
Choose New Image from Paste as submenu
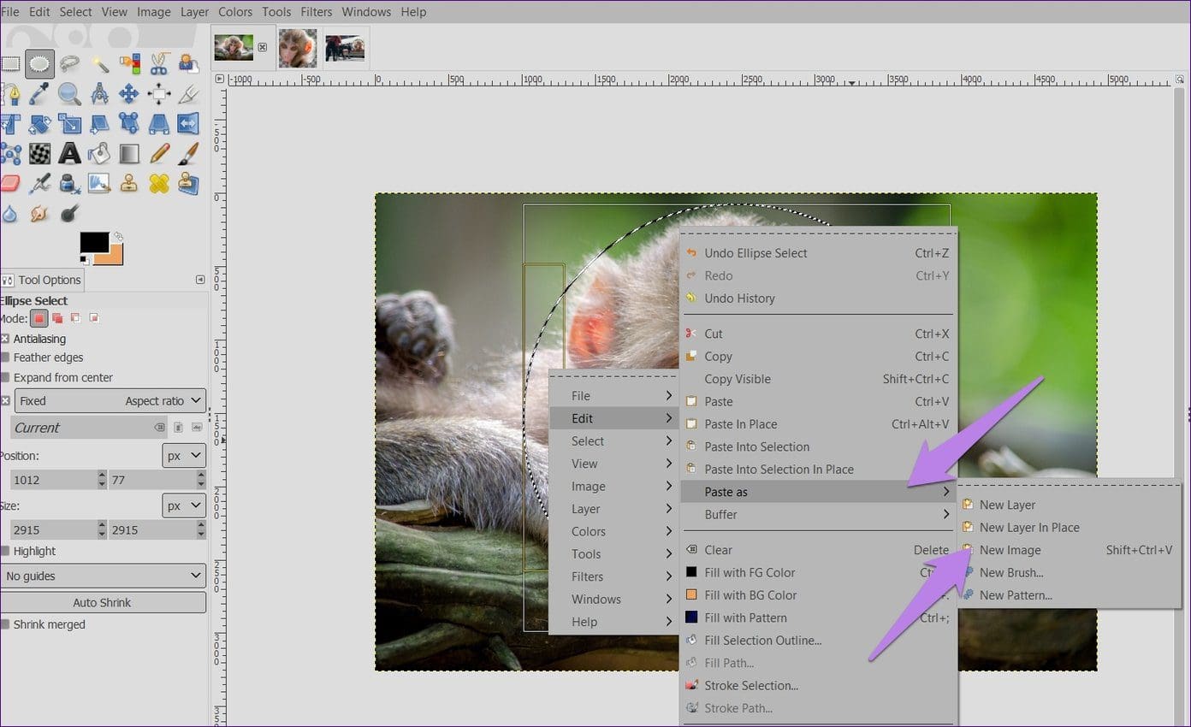(x=1069, y=550)
